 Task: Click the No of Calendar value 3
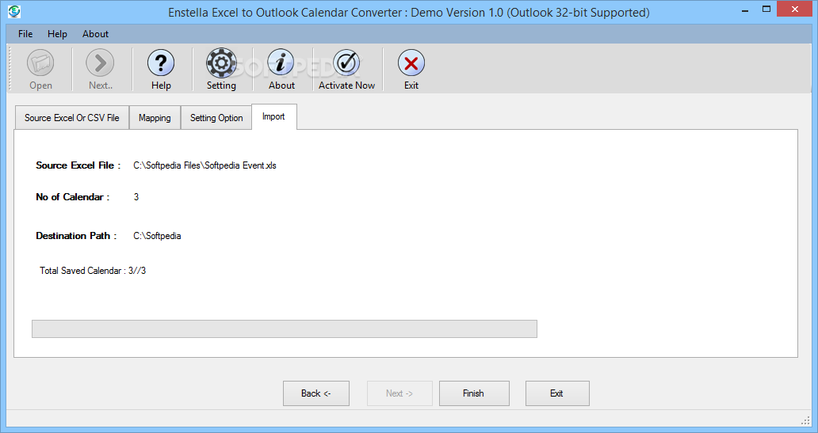[x=136, y=196]
